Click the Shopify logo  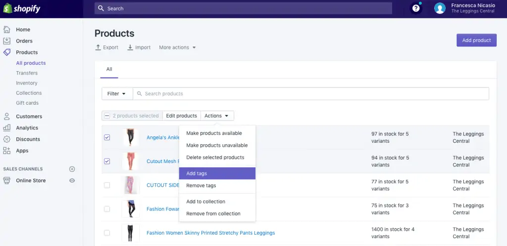click(22, 8)
